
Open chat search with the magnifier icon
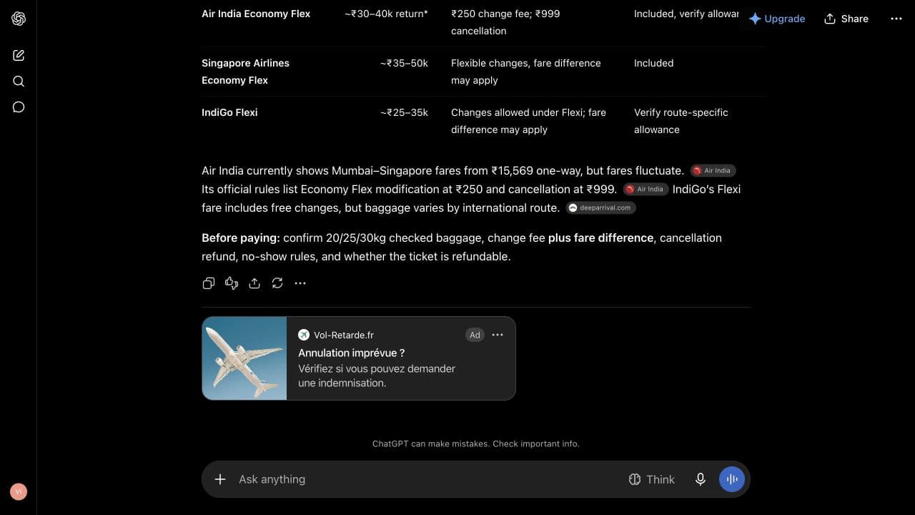coord(19,81)
